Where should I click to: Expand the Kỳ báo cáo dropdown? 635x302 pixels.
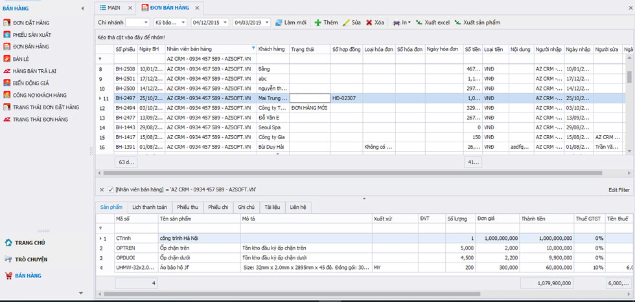pos(183,23)
